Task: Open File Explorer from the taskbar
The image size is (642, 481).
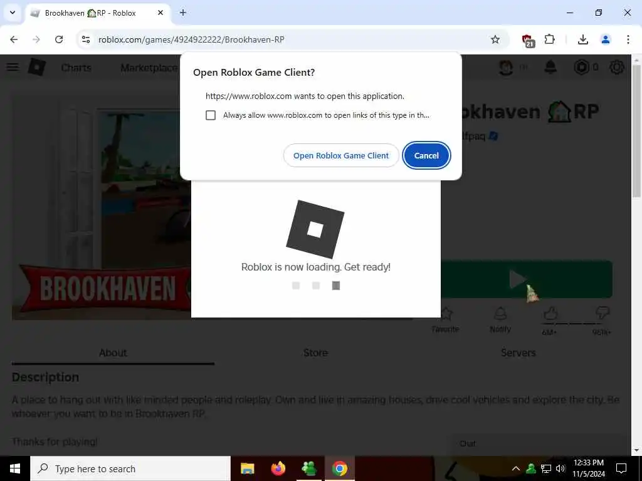Action: [247, 468]
